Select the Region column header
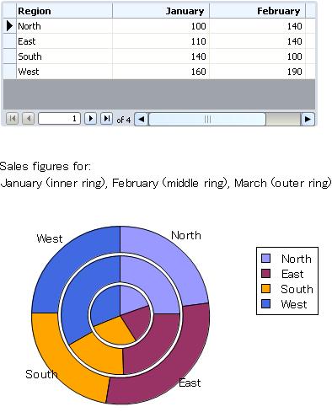 tap(64, 11)
